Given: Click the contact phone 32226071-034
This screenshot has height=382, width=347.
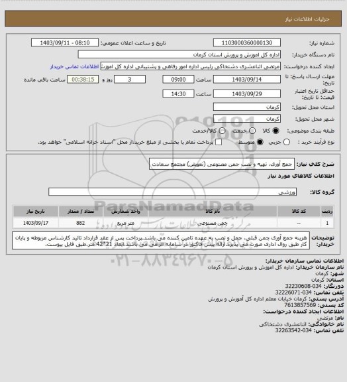Looking at the screenshot, I should [293, 292].
